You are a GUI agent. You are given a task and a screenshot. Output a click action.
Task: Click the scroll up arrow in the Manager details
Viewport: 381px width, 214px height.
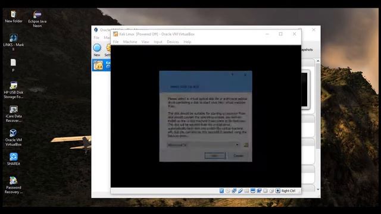pyautogui.click(x=318, y=61)
